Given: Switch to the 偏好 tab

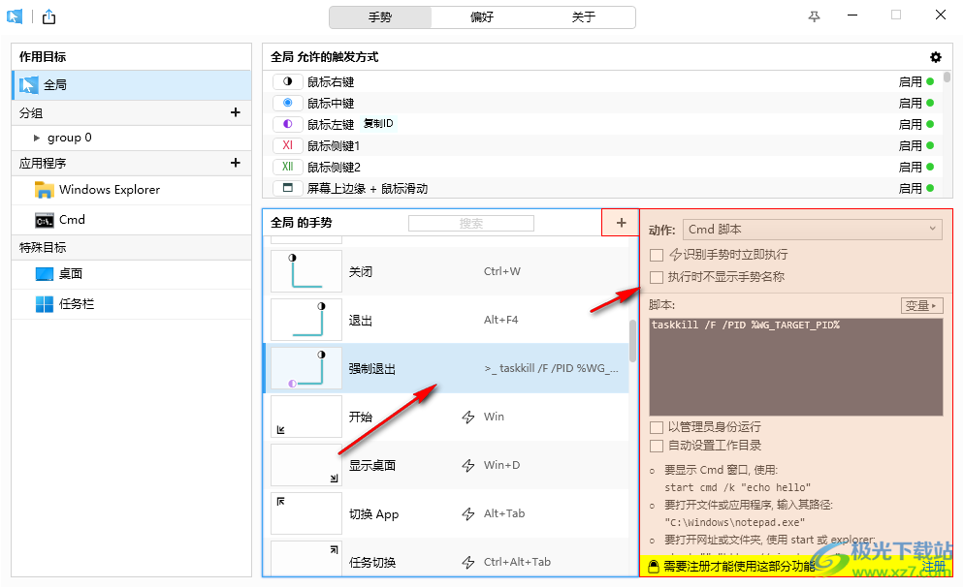Looking at the screenshot, I should tap(482, 17).
